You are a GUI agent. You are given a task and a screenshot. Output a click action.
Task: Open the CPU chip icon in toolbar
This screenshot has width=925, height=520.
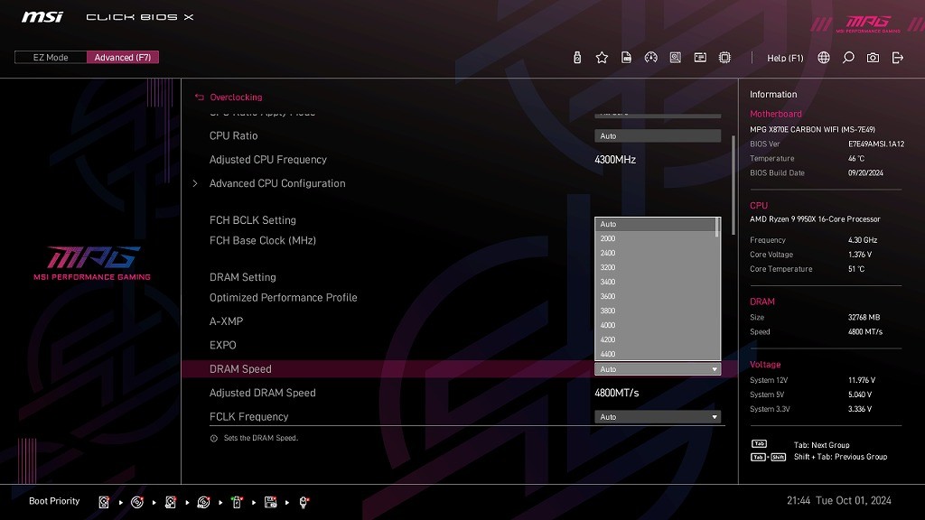pos(724,58)
